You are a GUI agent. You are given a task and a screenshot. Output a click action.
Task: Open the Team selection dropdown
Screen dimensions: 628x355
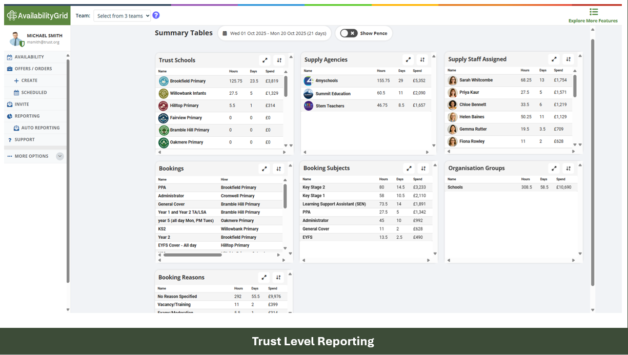click(122, 16)
